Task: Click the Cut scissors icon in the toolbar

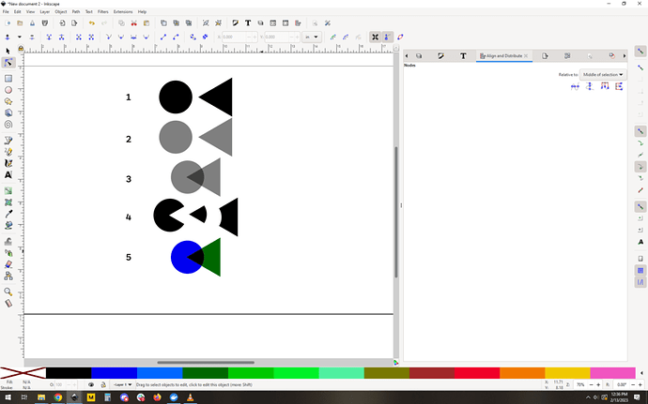Action: click(134, 22)
